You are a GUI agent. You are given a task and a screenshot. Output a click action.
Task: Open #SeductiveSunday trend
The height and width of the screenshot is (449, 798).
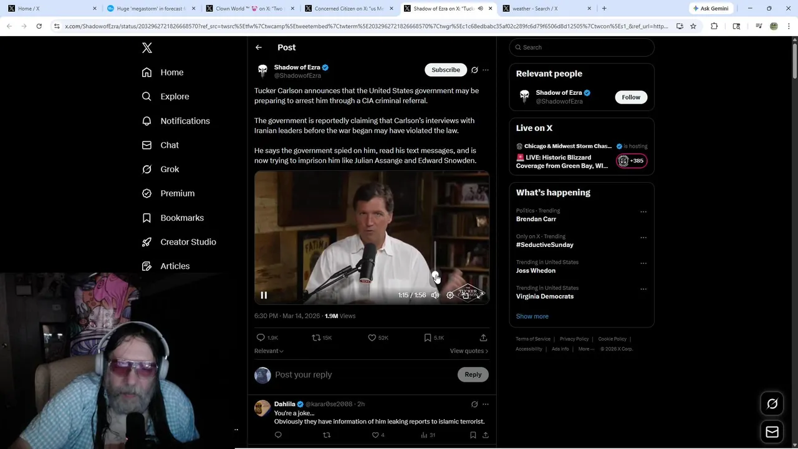point(545,244)
